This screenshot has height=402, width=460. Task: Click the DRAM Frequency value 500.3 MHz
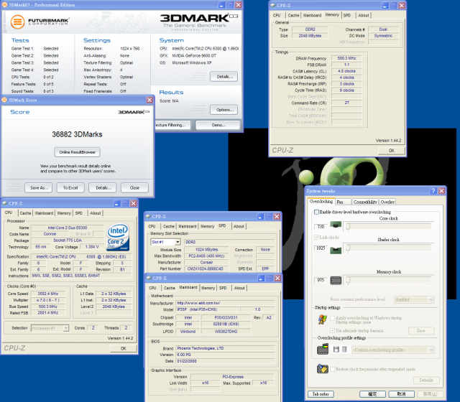click(x=346, y=58)
